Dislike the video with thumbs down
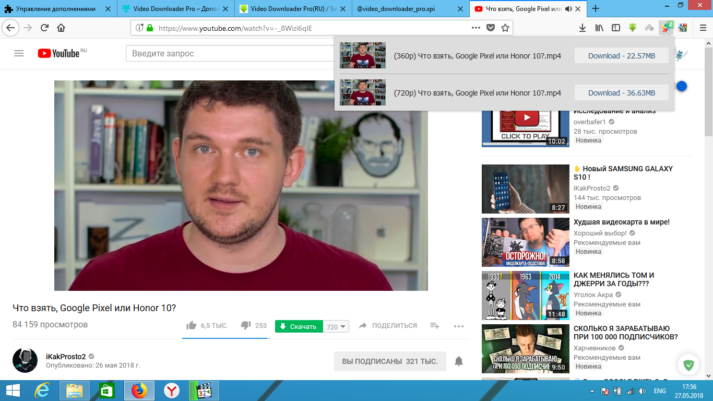 [246, 326]
